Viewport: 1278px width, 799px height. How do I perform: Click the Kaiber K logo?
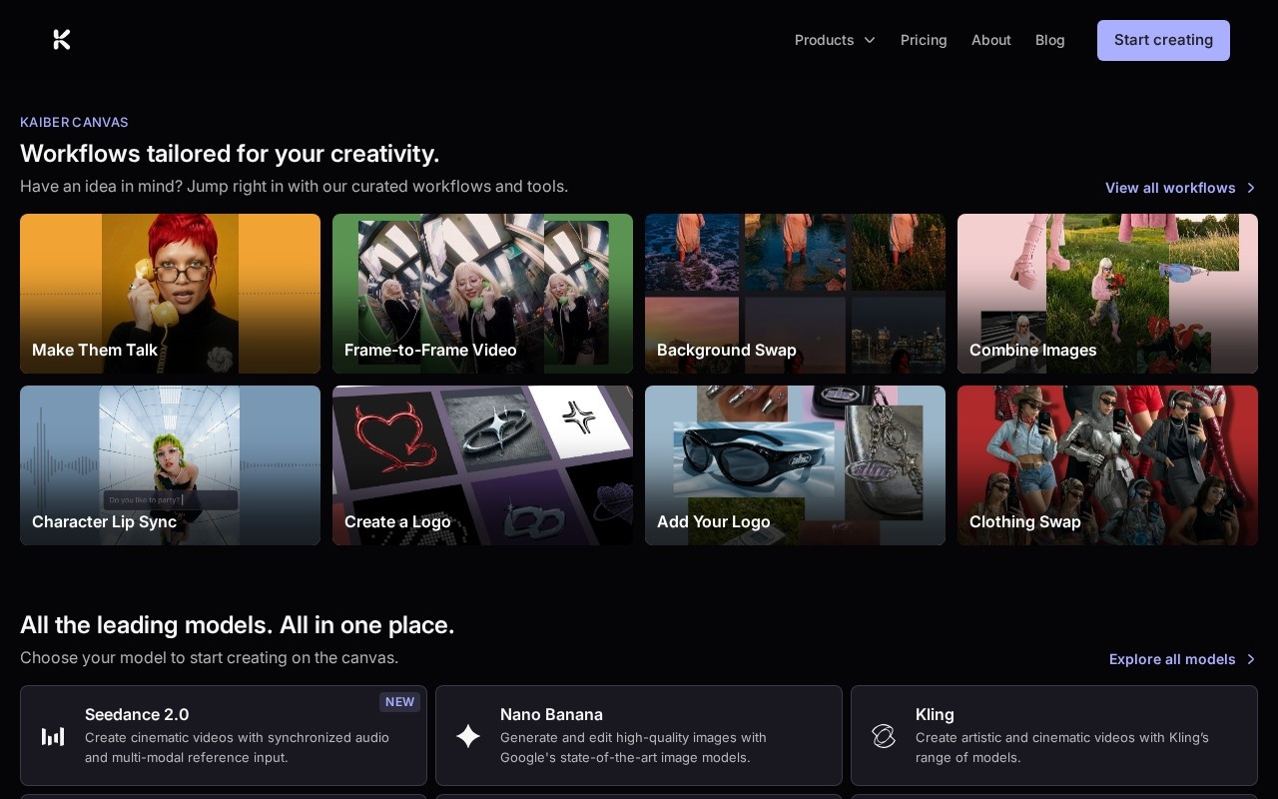click(62, 40)
